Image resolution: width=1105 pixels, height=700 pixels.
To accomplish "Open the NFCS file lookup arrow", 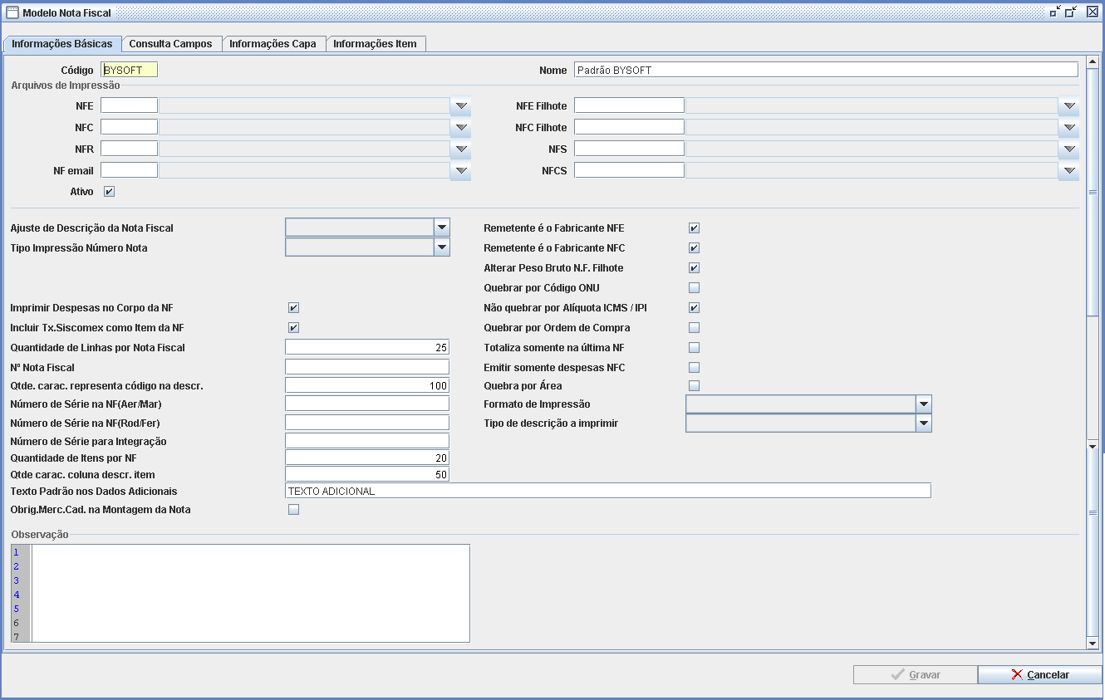I will pyautogui.click(x=1069, y=170).
